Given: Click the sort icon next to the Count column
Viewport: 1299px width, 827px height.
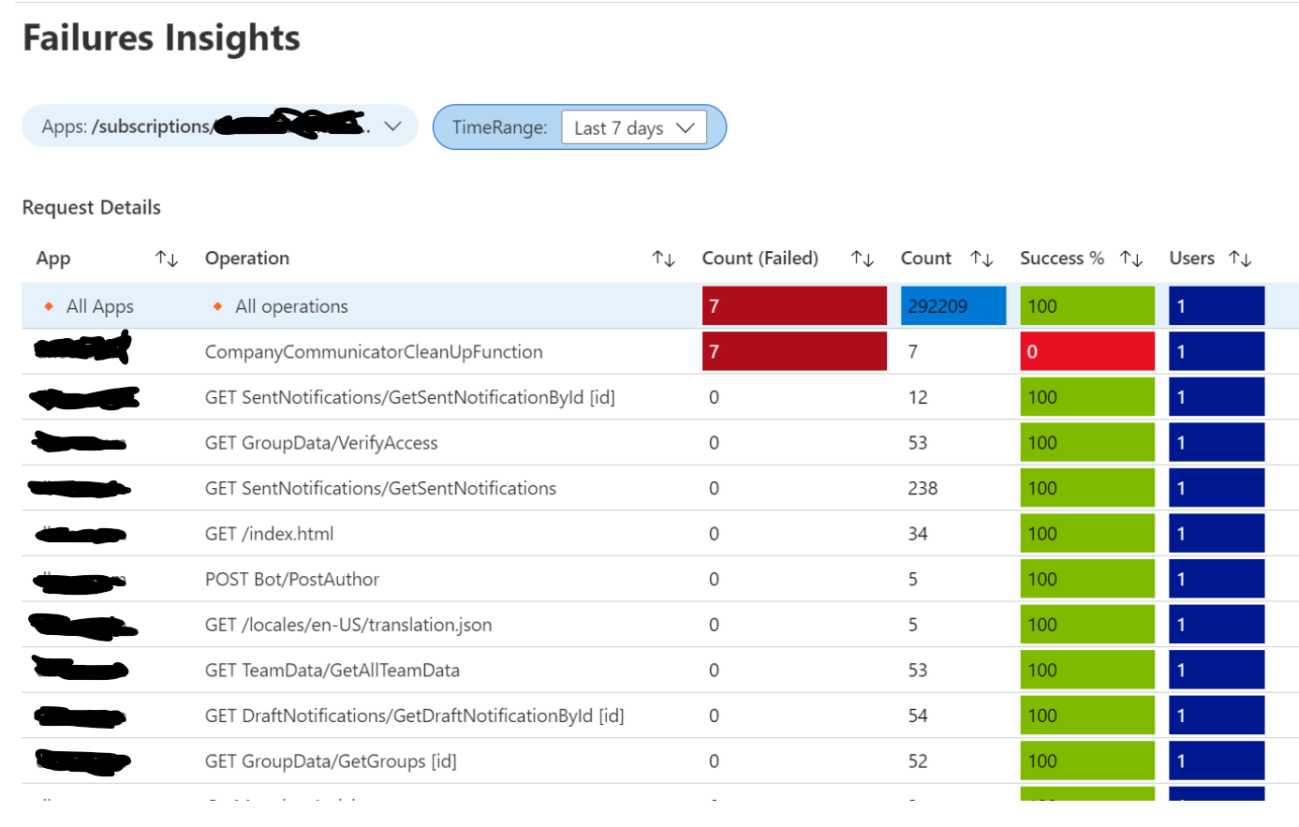Looking at the screenshot, I should coord(980,258).
